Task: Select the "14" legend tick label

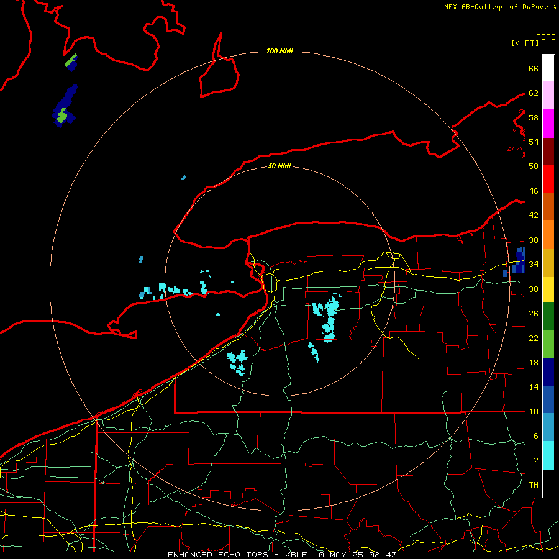Action: pos(534,387)
